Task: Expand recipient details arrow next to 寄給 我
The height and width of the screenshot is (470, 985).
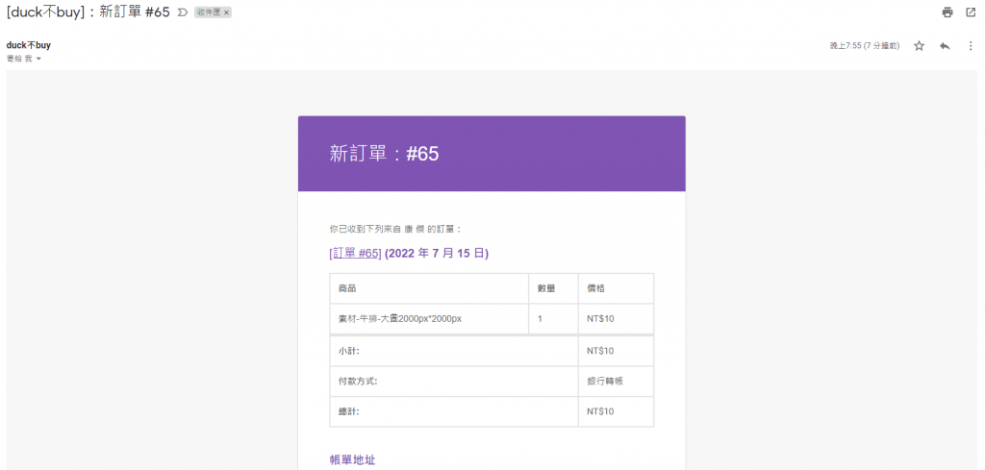Action: click(x=38, y=60)
